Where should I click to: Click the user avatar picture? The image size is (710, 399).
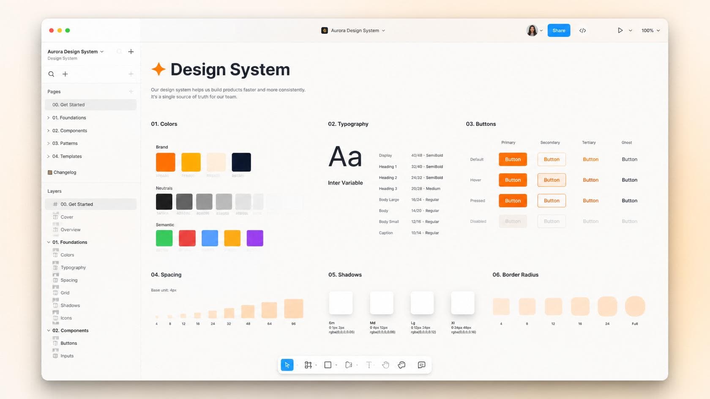click(532, 30)
